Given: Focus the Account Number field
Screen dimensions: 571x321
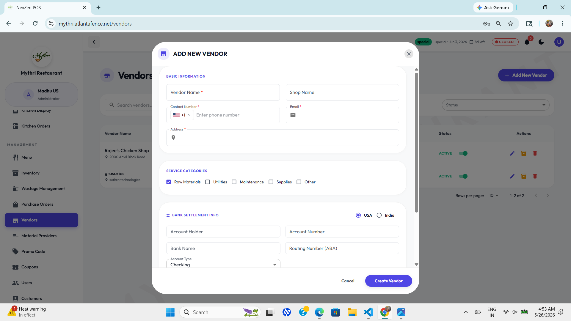Looking at the screenshot, I should (x=342, y=232).
